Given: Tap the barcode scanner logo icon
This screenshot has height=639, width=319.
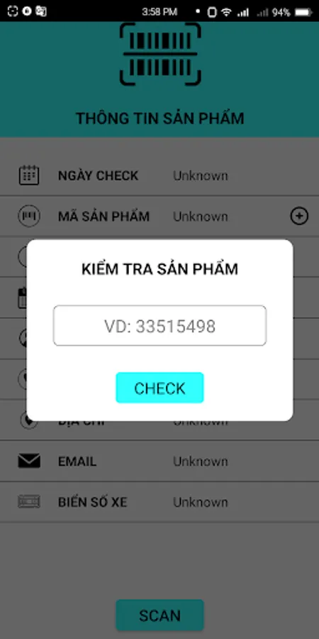Looking at the screenshot, I should click(x=160, y=54).
